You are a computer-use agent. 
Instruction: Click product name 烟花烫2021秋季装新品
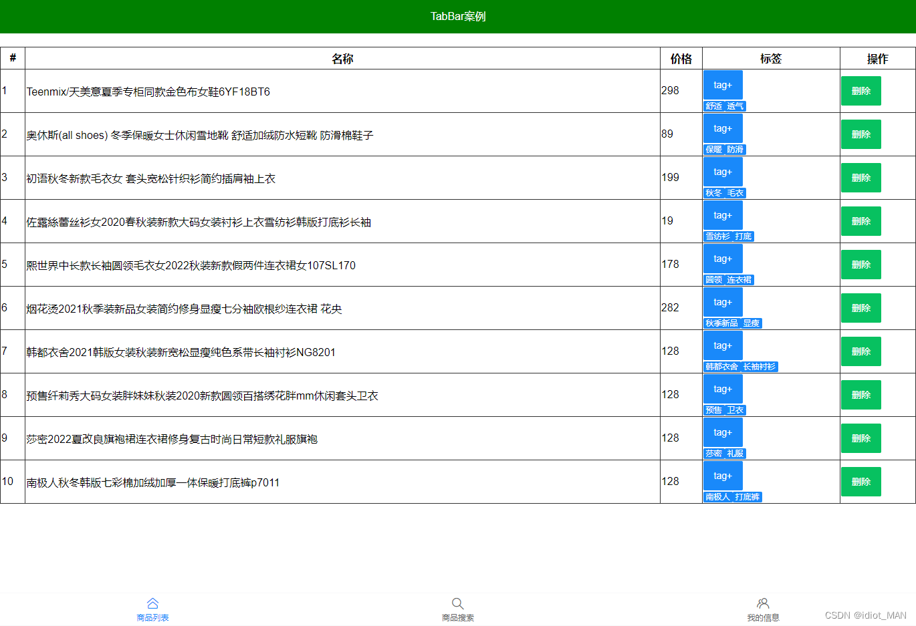185,309
